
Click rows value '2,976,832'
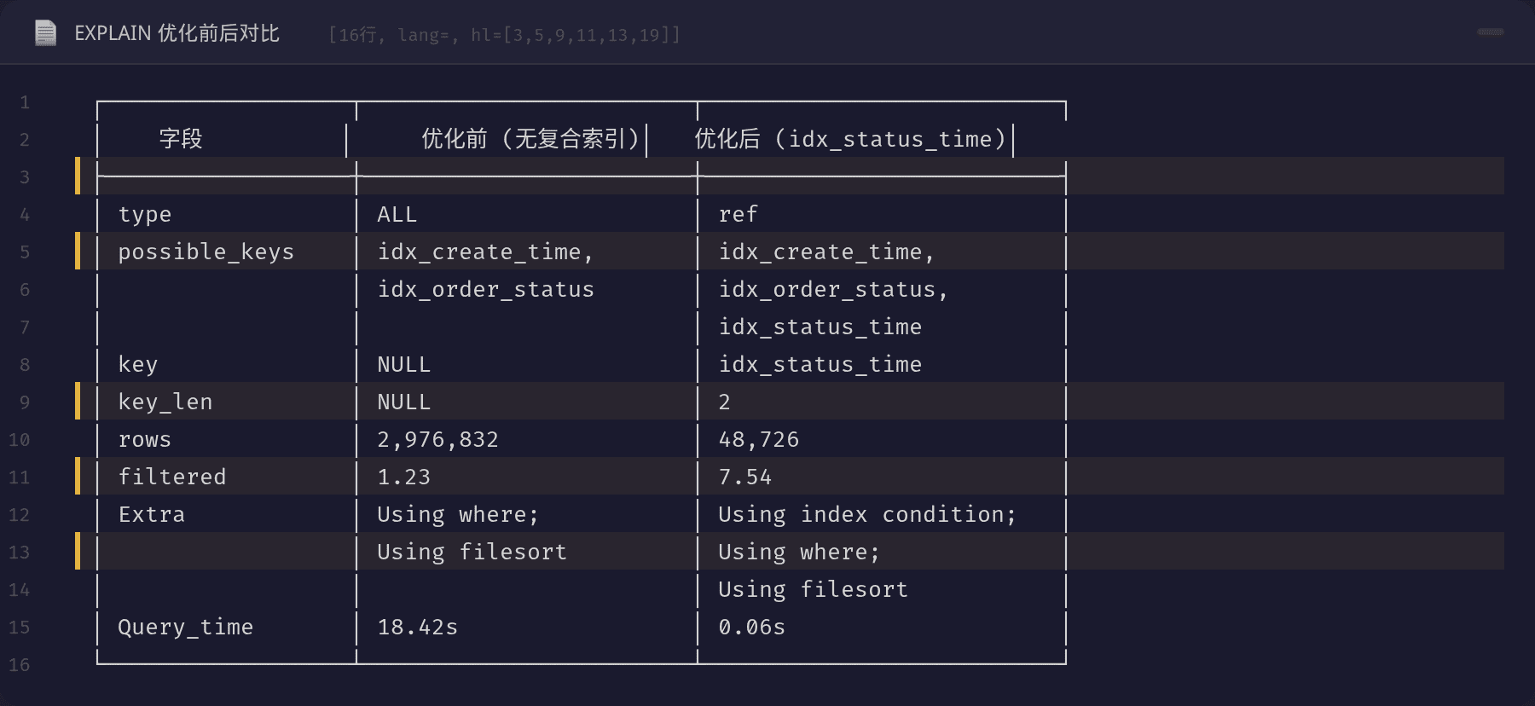point(437,440)
